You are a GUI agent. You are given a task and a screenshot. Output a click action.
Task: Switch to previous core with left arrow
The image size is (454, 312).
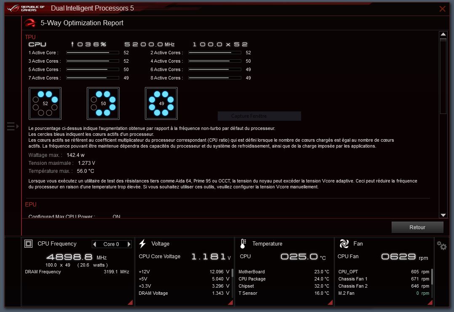click(x=95, y=244)
